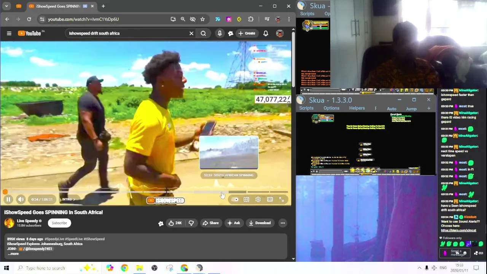Open the Create menu on YouTube
Viewport: 487px width, 274px height.
click(247, 33)
